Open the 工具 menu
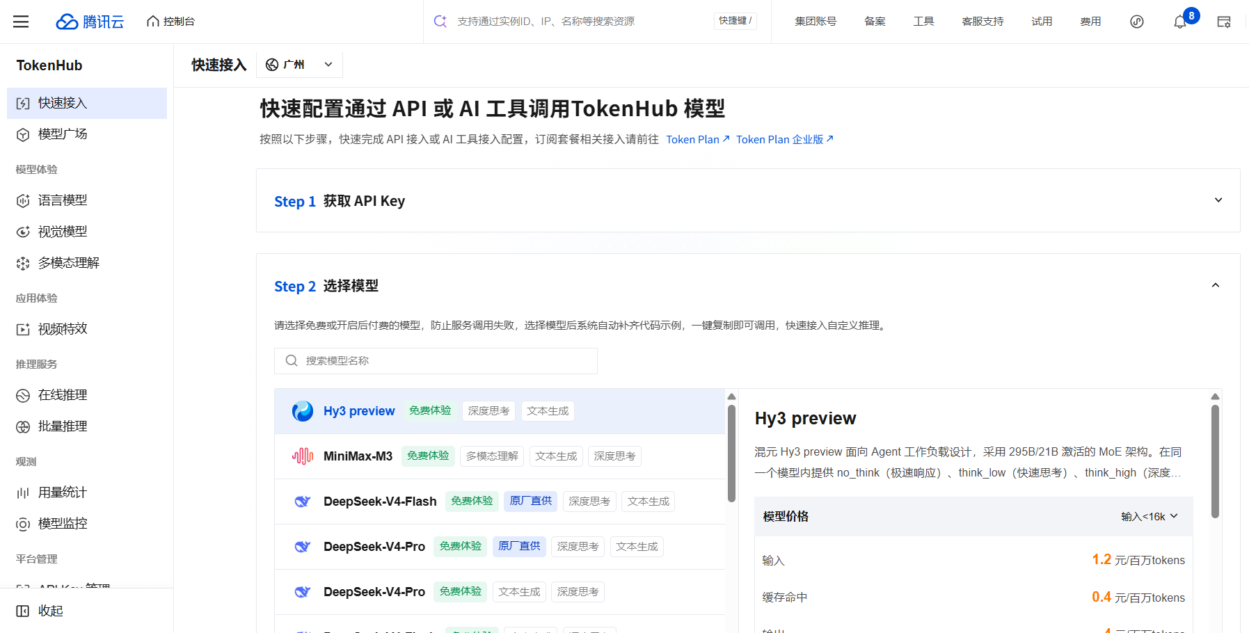Viewport: 1249px width, 633px height. coord(923,22)
